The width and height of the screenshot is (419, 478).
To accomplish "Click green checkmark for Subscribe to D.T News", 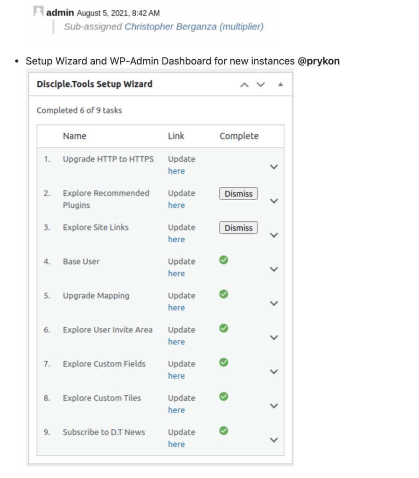I will coord(223,431).
